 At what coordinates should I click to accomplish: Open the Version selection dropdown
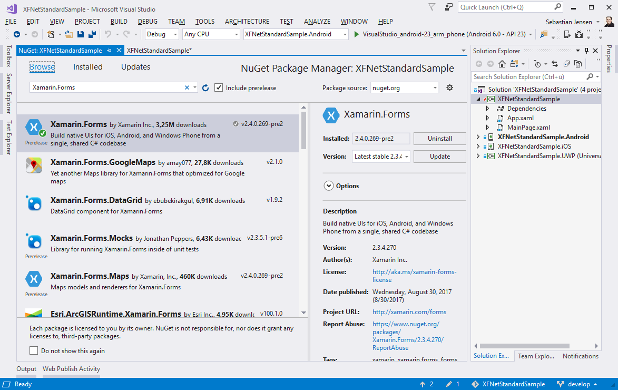pyautogui.click(x=381, y=157)
